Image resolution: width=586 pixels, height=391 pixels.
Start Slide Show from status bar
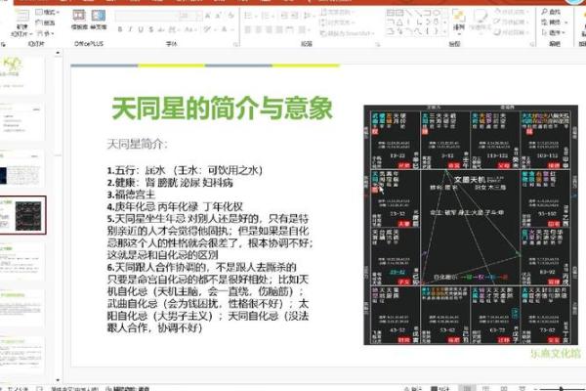click(523, 388)
